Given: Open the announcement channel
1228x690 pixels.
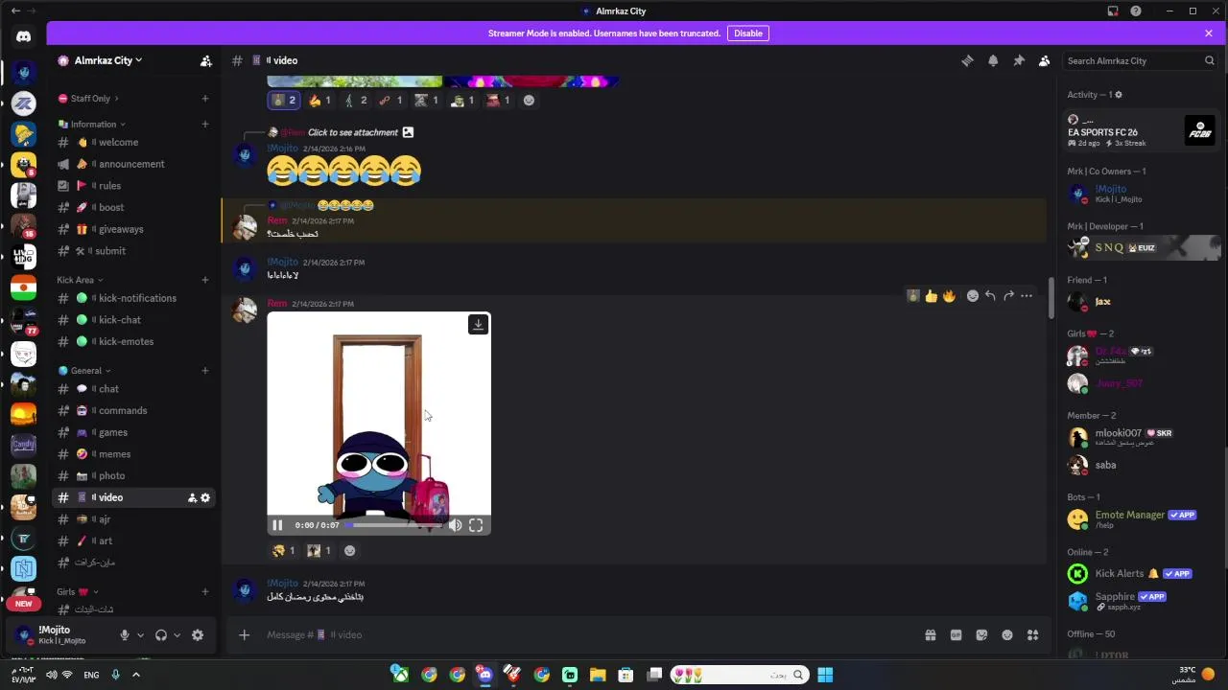Looking at the screenshot, I should (x=133, y=164).
